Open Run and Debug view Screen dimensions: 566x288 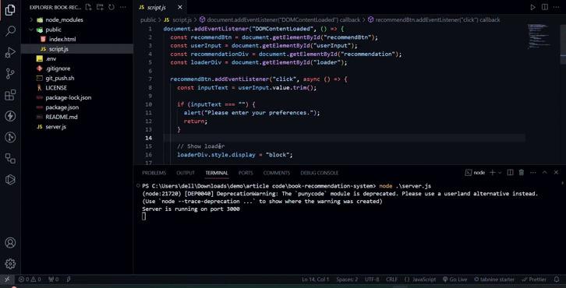[x=10, y=53]
